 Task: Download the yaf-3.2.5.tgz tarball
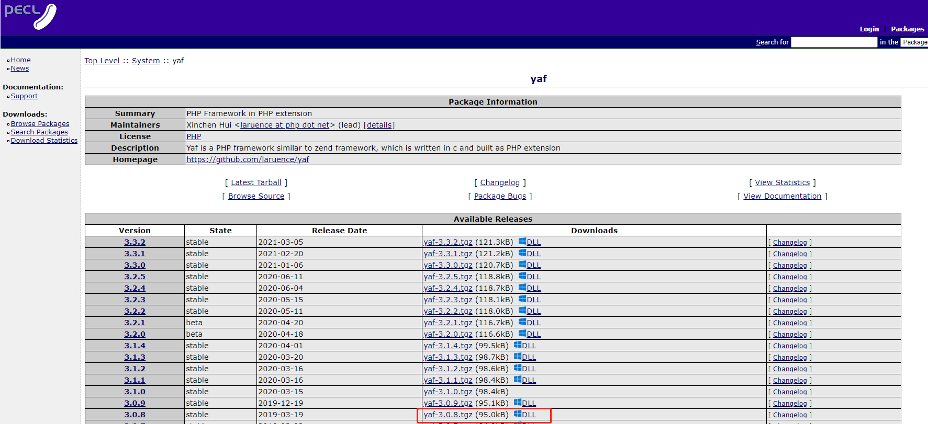click(448, 277)
